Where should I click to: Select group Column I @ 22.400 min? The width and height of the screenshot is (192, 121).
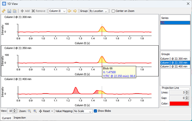click(175, 67)
